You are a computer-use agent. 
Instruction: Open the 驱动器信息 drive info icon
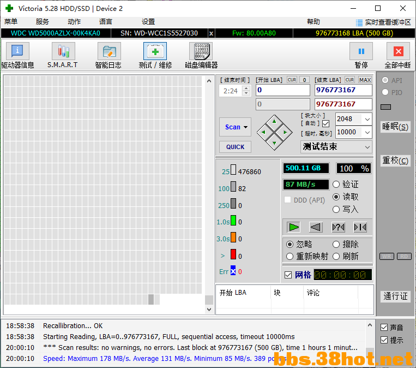tap(17, 51)
